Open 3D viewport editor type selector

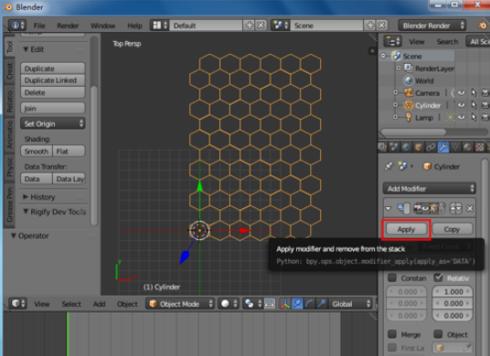pyautogui.click(x=18, y=303)
